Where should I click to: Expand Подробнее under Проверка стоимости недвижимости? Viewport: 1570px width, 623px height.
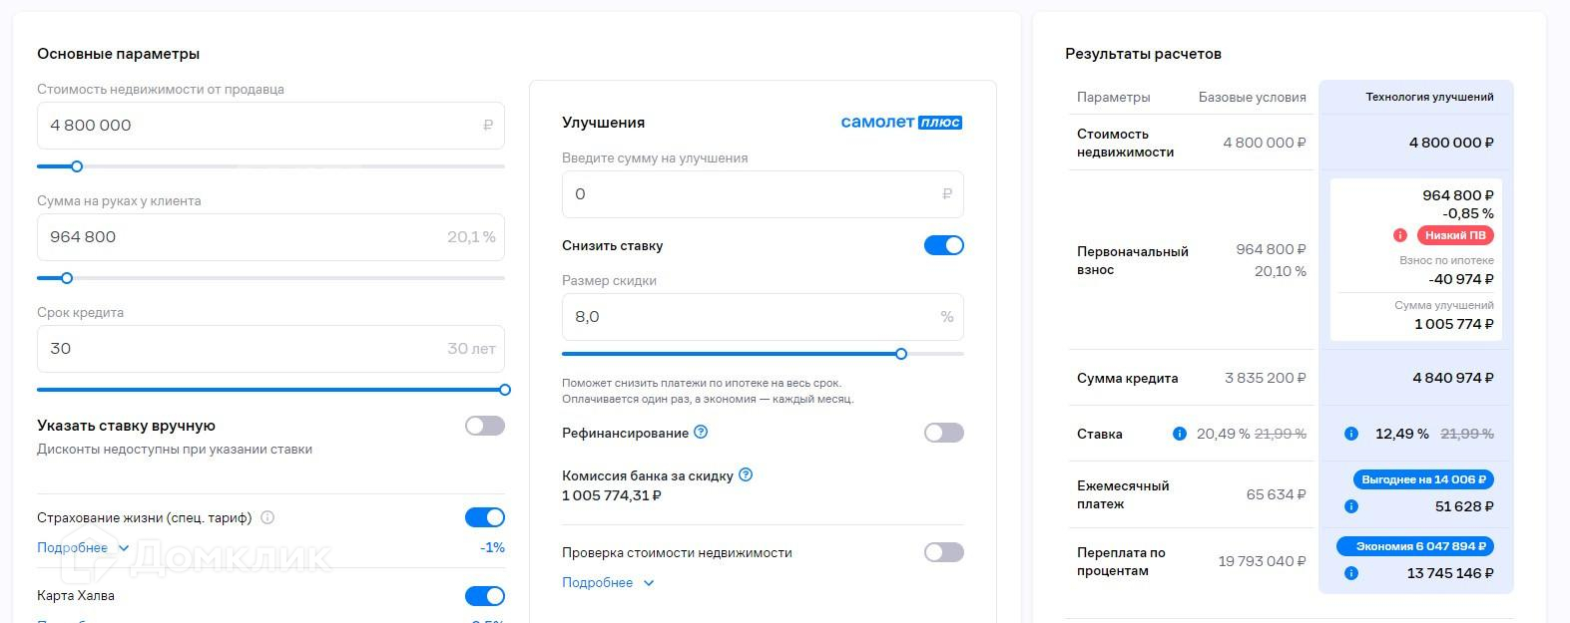click(x=608, y=582)
